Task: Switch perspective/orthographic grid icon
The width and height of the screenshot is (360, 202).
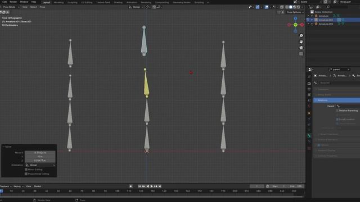Action: (301, 54)
